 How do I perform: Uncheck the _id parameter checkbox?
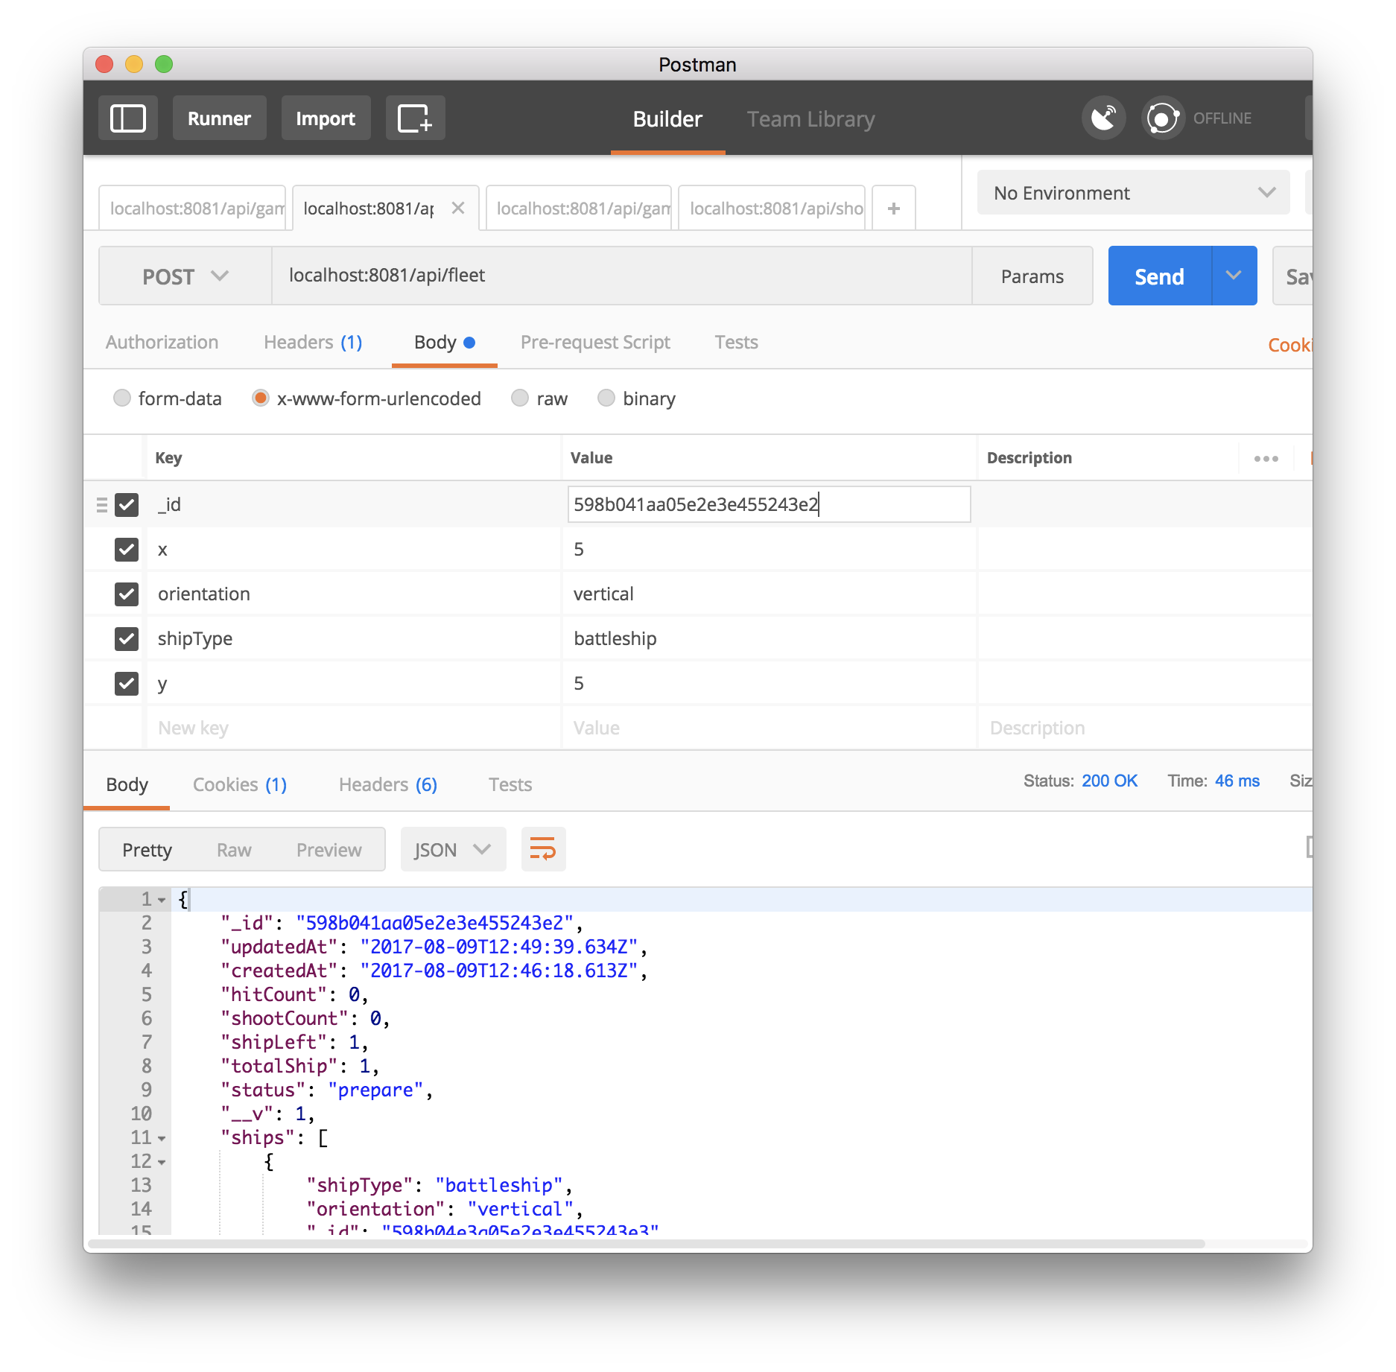pyautogui.click(x=127, y=505)
